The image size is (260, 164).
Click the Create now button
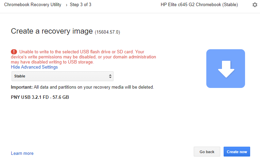coord(237,151)
